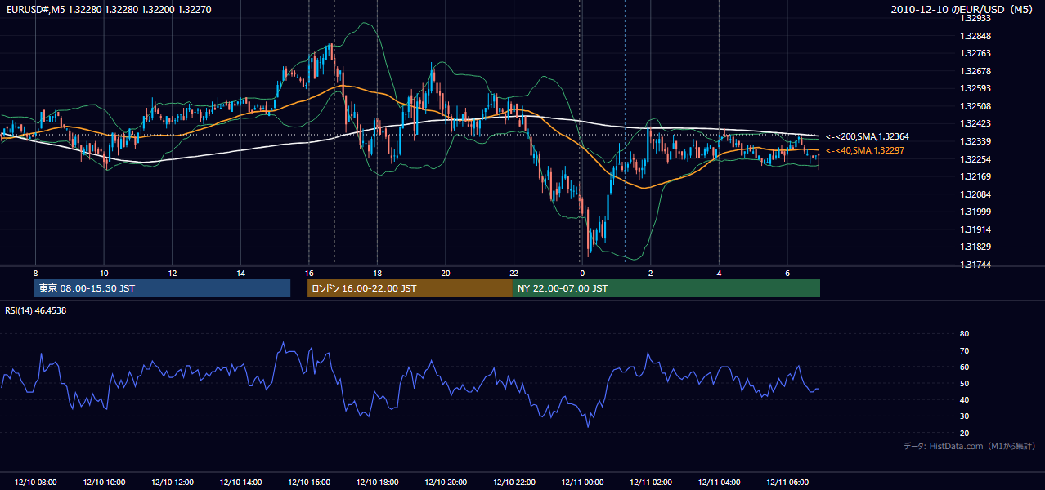Click hour label 6 under the price chart
Viewport: 1045px width, 490px height.
point(787,273)
